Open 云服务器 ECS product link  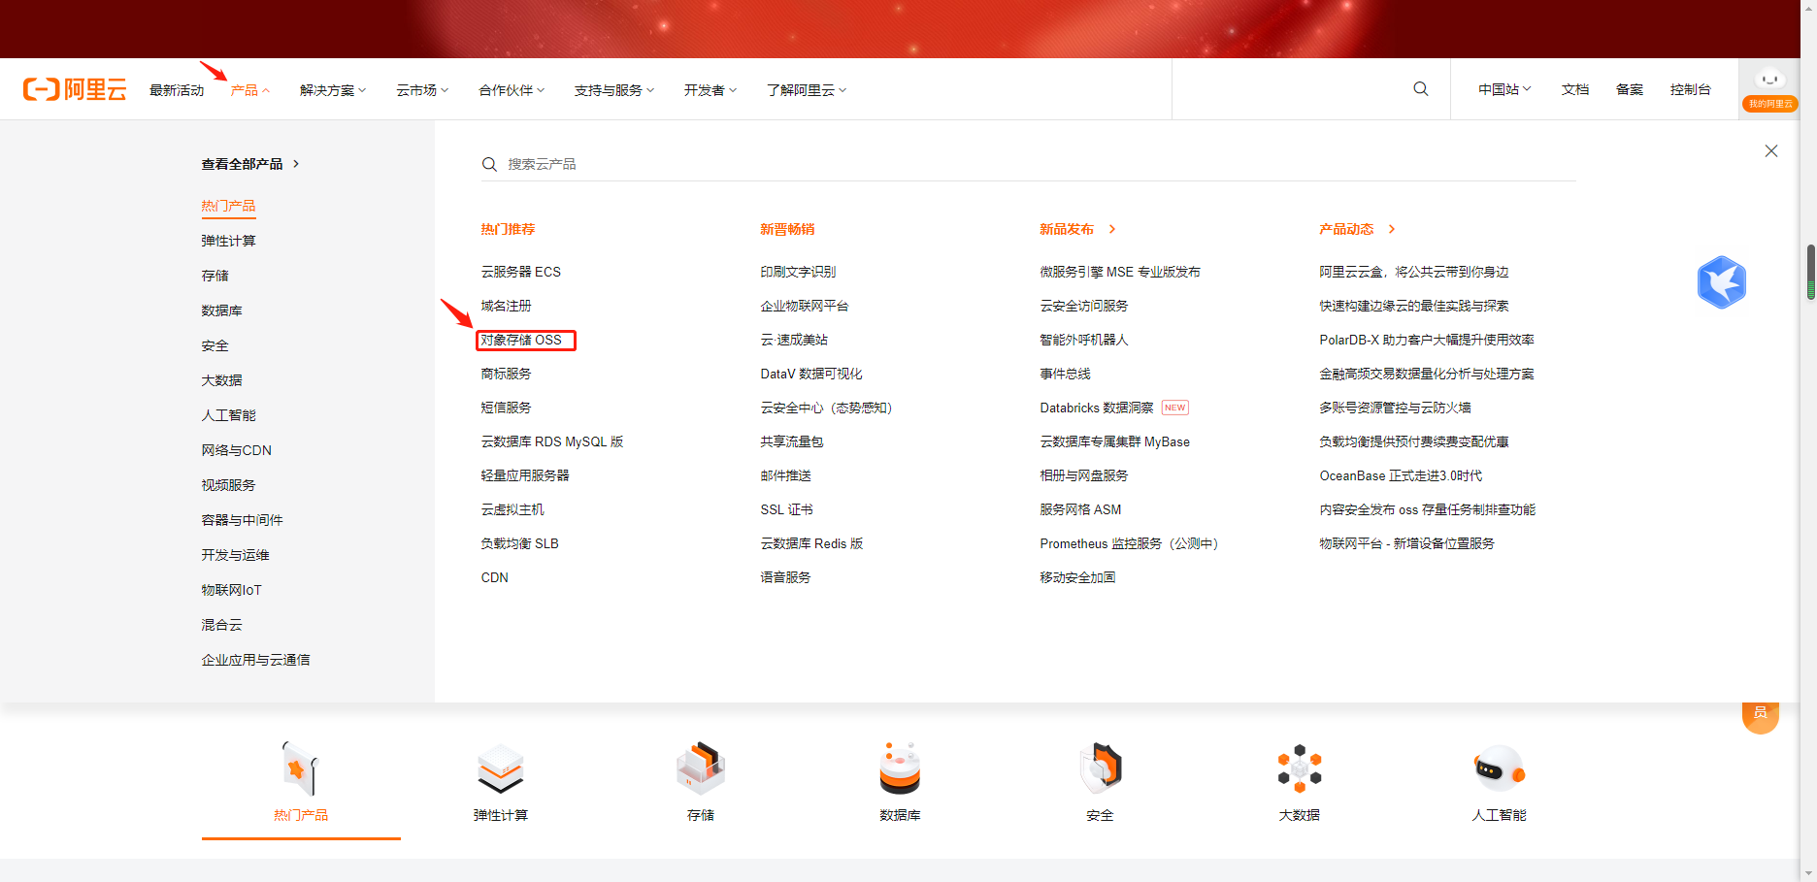[521, 272]
